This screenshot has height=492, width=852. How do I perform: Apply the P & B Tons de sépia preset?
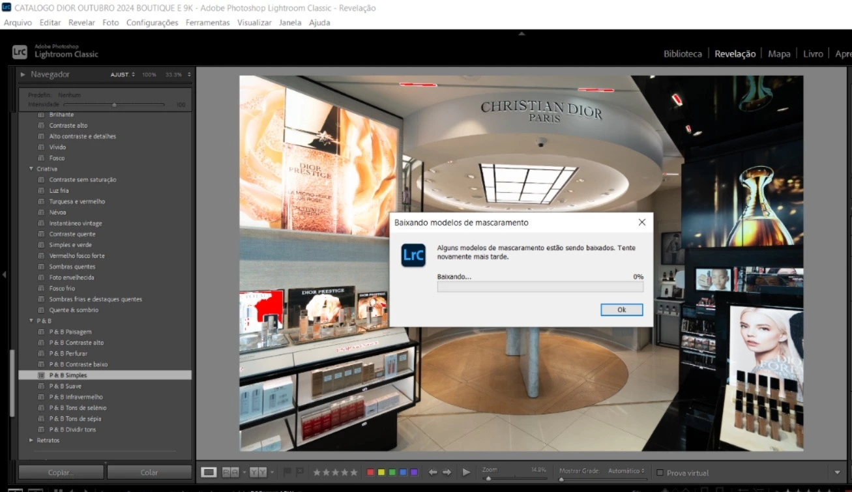[x=75, y=418]
